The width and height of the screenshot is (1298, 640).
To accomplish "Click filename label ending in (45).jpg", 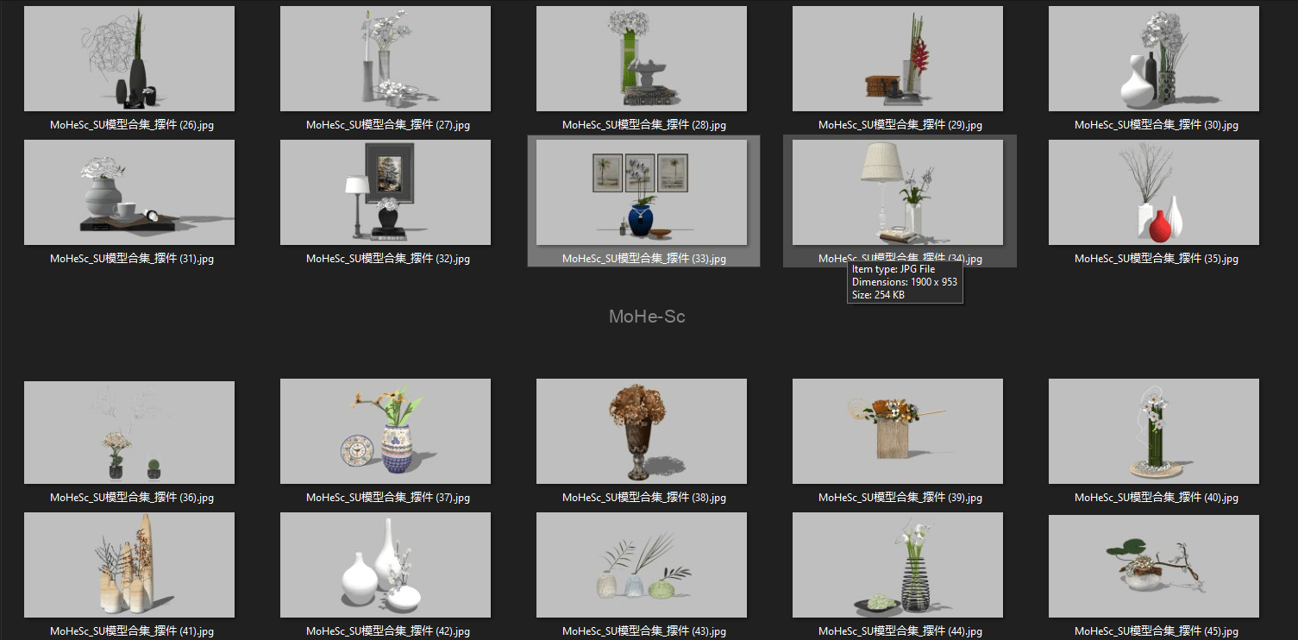I will 1156,631.
